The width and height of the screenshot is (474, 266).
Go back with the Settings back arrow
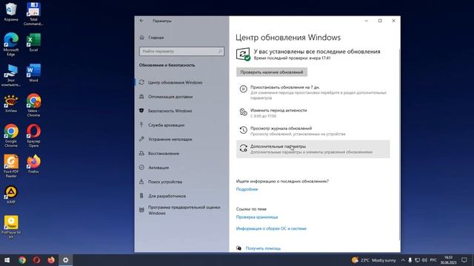pyautogui.click(x=141, y=21)
